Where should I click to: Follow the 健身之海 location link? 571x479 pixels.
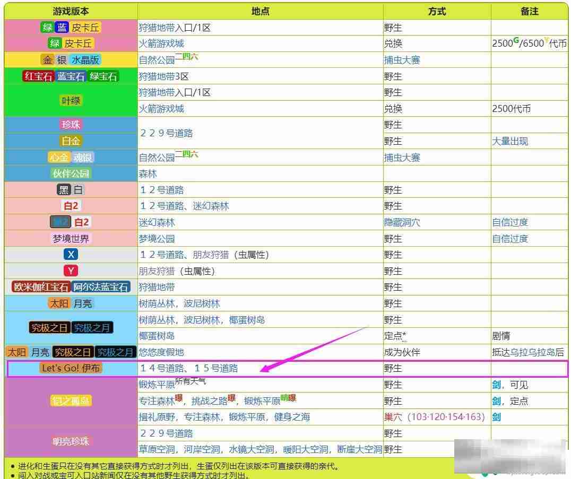click(292, 417)
